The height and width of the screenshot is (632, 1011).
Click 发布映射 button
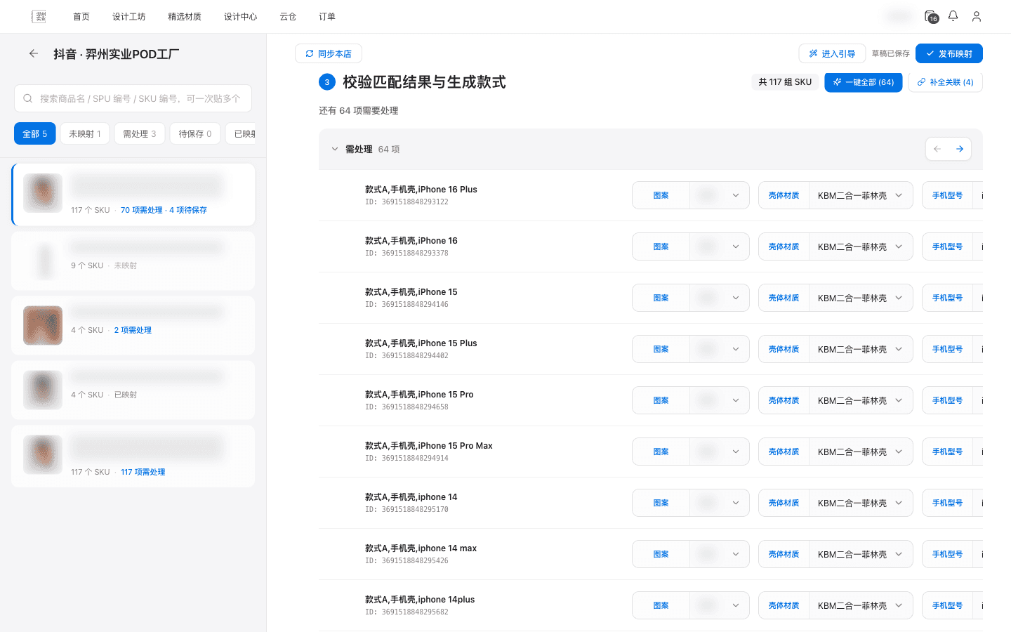pos(949,53)
